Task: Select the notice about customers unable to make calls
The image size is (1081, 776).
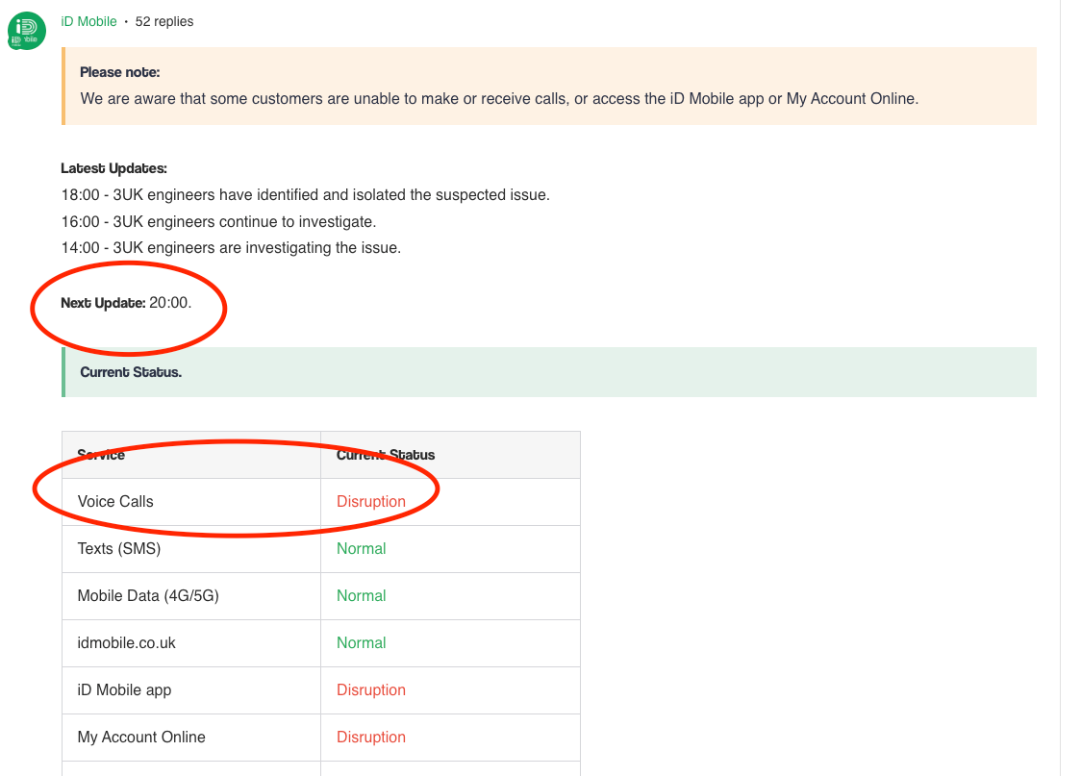Action: point(499,98)
